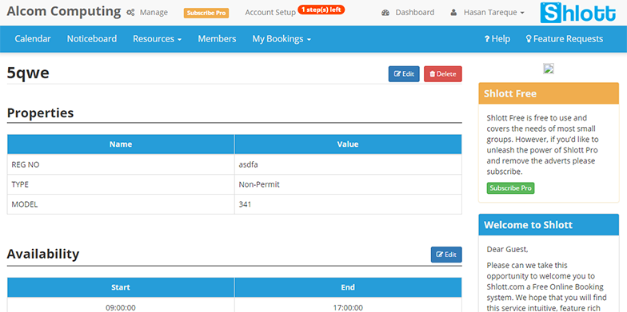
Task: Click the Manage gears icon
Action: click(130, 13)
